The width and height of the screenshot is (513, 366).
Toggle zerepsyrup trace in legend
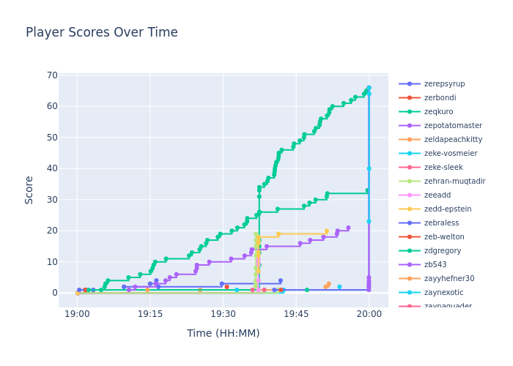(x=444, y=84)
